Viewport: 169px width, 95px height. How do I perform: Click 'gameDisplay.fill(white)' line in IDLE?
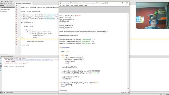[70, 67]
